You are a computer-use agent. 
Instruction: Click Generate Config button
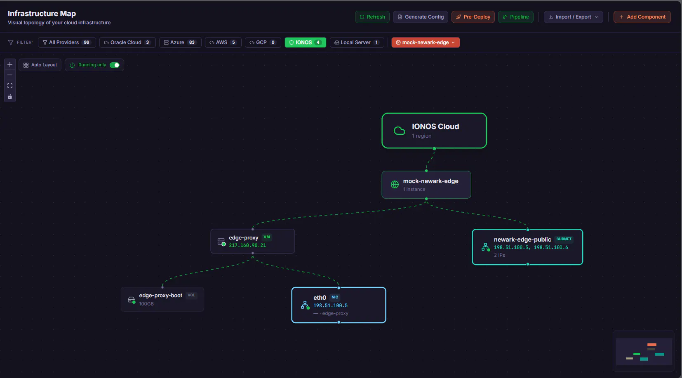pos(421,17)
